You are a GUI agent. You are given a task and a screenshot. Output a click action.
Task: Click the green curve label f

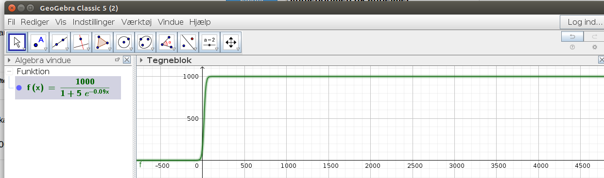coord(141,165)
